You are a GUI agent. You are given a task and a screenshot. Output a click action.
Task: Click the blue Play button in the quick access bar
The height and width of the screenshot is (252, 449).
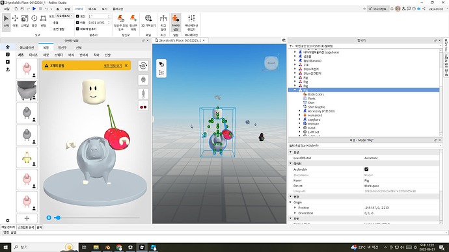(34, 9)
